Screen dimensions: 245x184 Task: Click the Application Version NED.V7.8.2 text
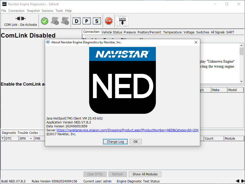point(69,122)
